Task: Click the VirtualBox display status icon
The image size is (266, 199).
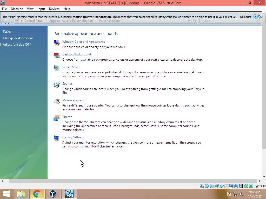Action: (231, 186)
